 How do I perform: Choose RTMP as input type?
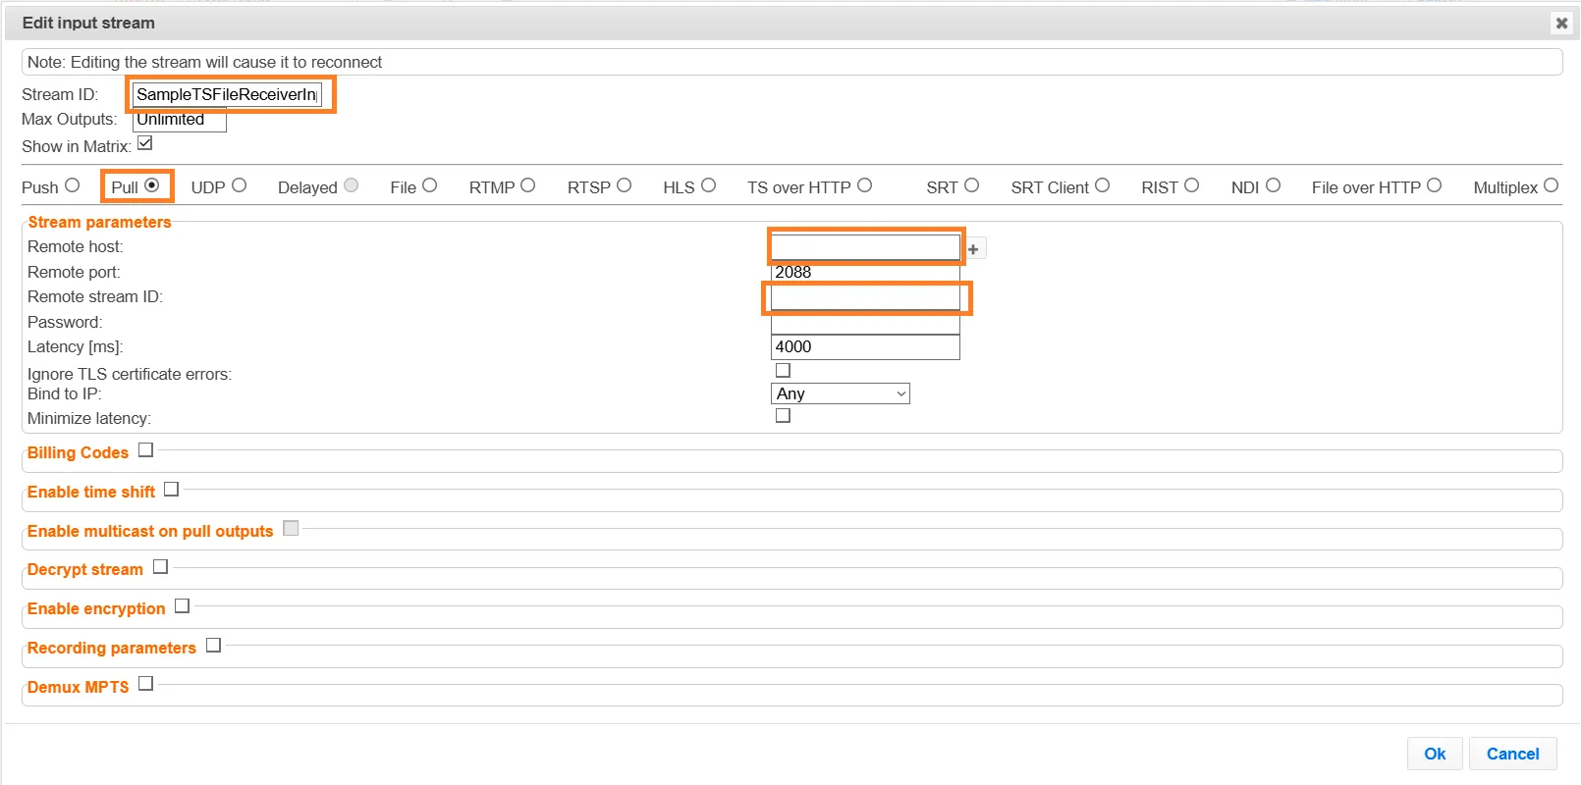[527, 185]
